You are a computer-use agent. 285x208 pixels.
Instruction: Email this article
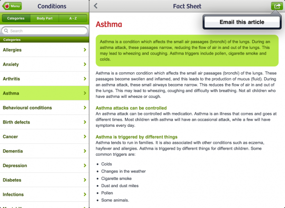[x=242, y=22]
